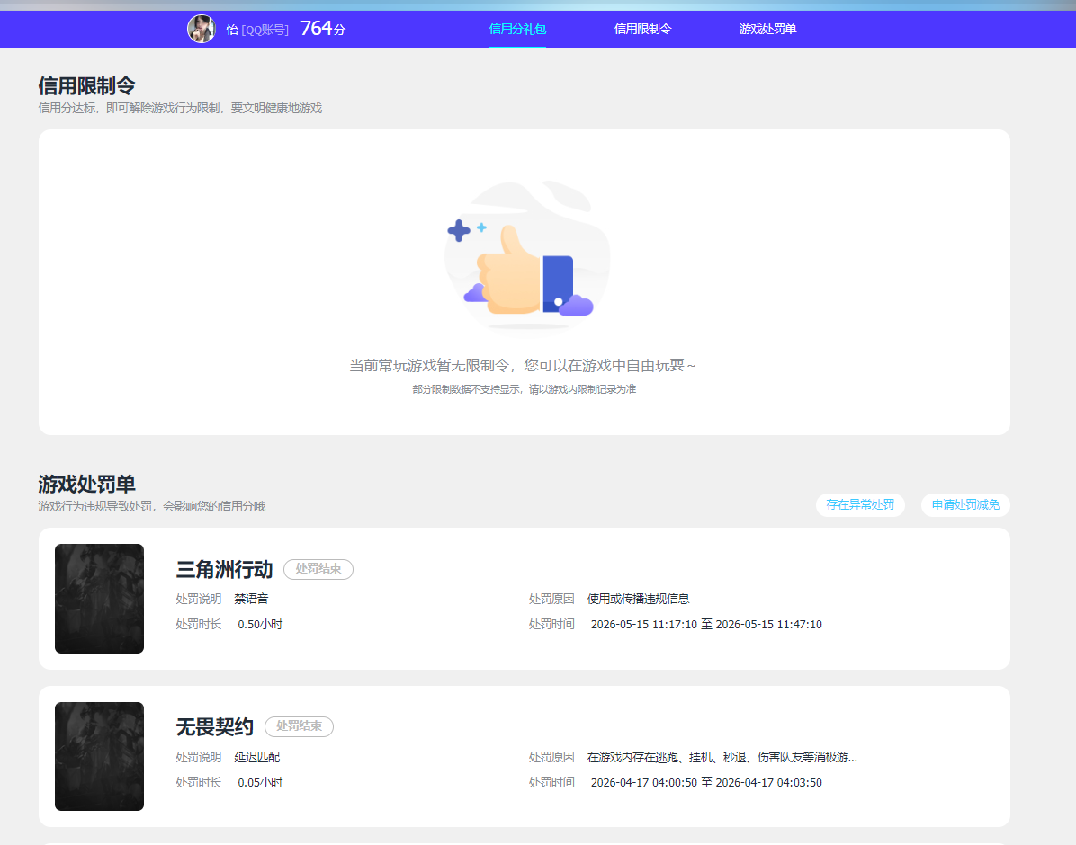Click the 怡 [QQ账号] account name
This screenshot has height=845, width=1076.
(257, 30)
